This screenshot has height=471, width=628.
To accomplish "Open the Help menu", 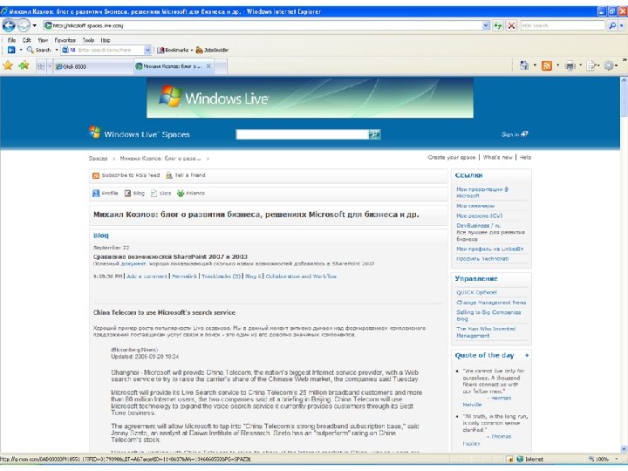I will point(106,40).
